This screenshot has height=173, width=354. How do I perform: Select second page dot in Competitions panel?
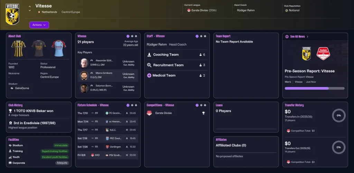202,105
